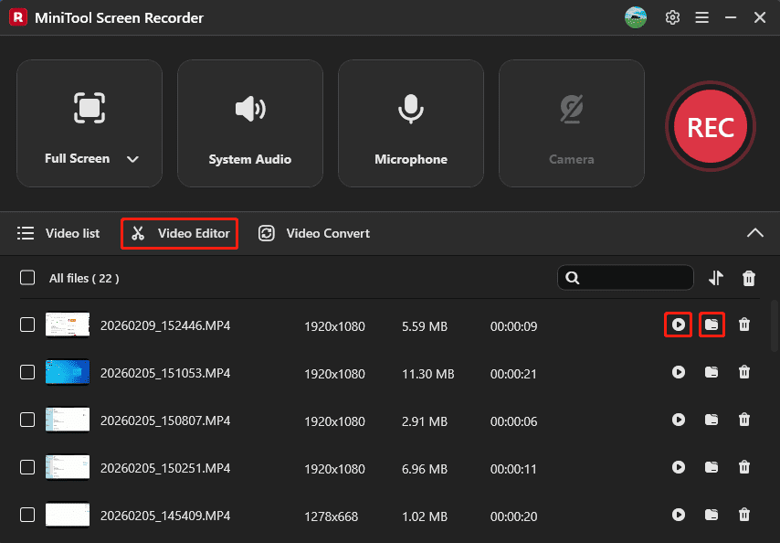Switch to the Video Editor tab
This screenshot has height=543, width=780.
179,233
